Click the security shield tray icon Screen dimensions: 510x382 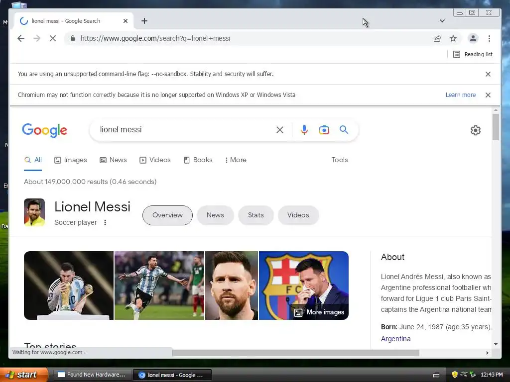tap(454, 375)
